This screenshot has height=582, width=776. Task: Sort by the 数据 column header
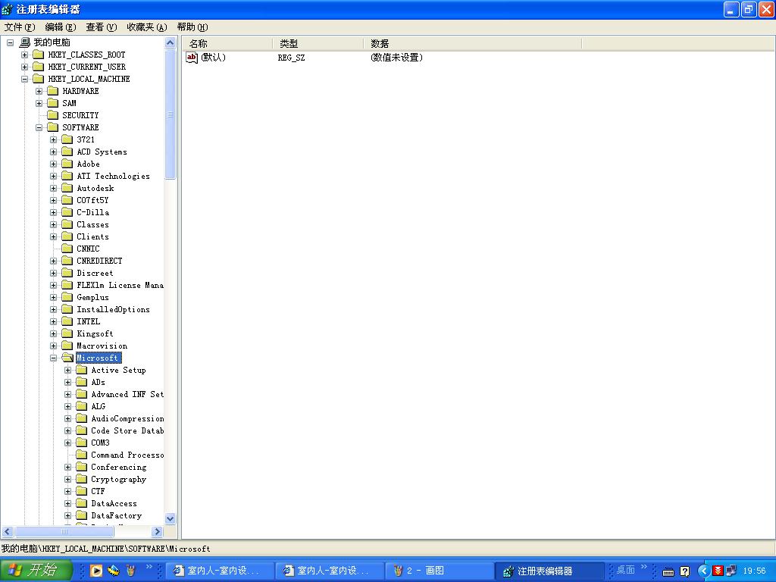[x=473, y=43]
